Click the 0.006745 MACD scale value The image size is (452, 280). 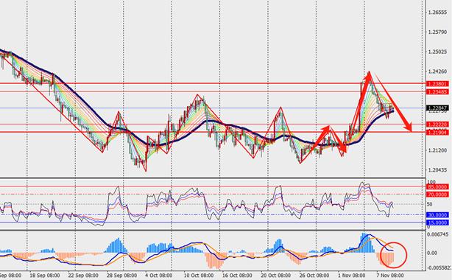click(x=439, y=234)
